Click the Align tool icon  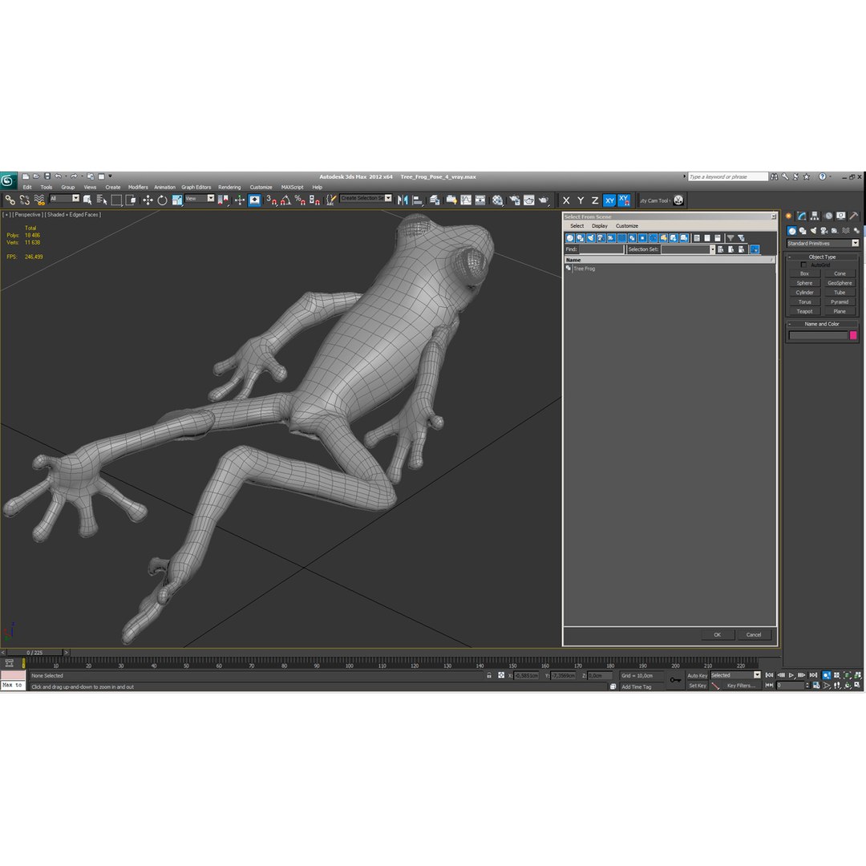pos(418,200)
